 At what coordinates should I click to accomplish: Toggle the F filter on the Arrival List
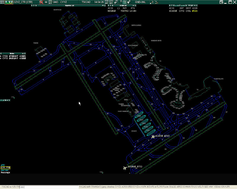coord(110,5)
